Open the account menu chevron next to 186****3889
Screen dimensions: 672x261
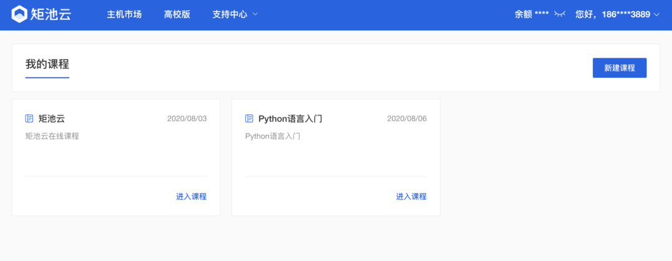(x=656, y=14)
